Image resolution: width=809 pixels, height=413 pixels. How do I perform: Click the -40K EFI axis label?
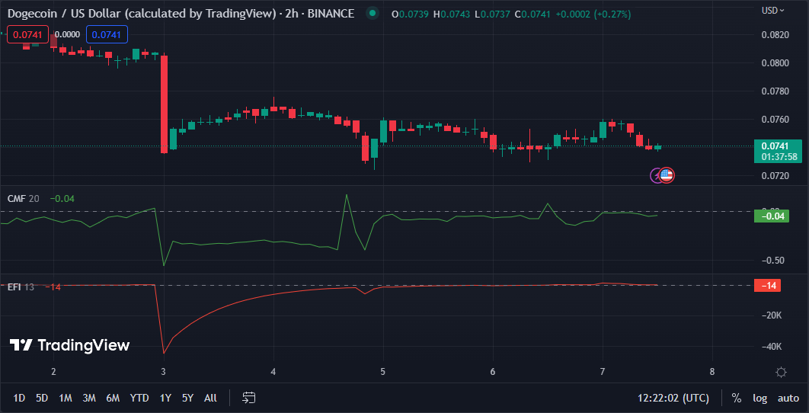(771, 347)
